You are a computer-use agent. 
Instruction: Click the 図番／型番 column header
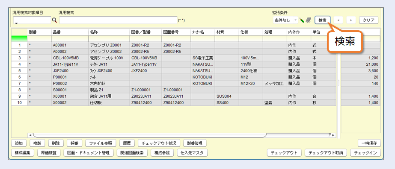(146, 32)
